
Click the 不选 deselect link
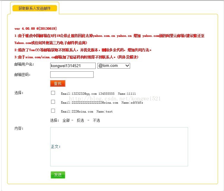tap(97, 120)
